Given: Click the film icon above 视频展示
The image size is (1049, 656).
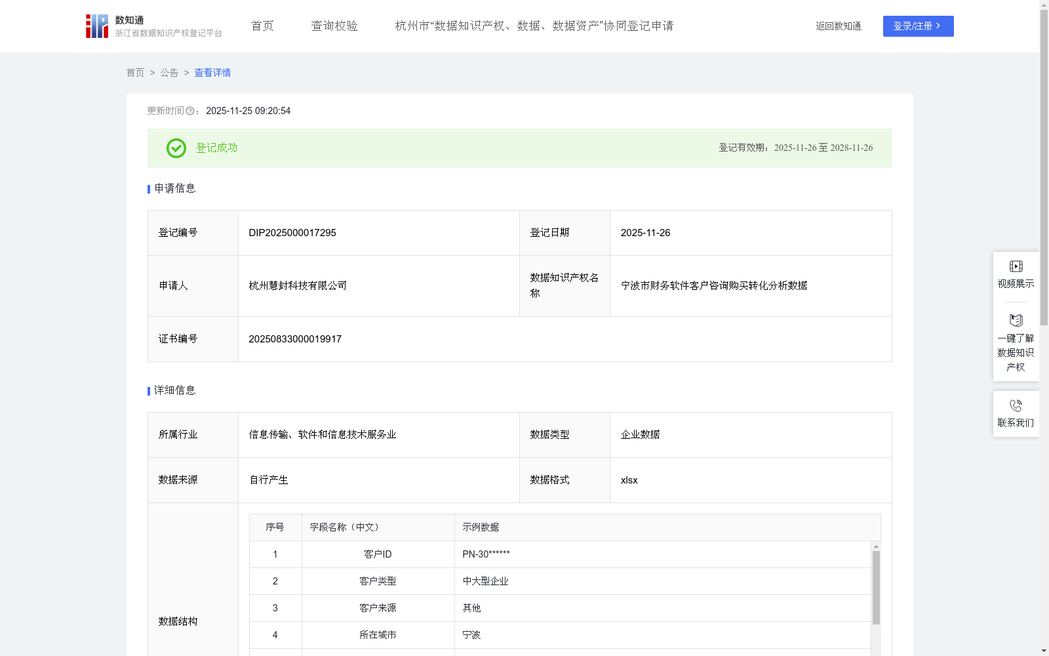Looking at the screenshot, I should click(x=1015, y=266).
